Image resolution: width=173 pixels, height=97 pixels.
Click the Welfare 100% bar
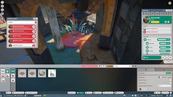pos(164,40)
